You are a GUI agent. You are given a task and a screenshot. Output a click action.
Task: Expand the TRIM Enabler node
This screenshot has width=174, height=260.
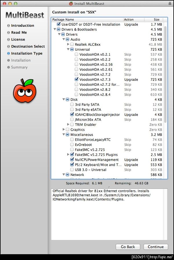(x=68, y=124)
